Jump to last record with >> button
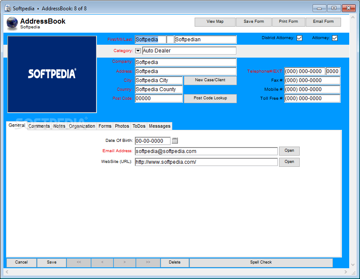Screen dimensions: 360x279 (148, 262)
